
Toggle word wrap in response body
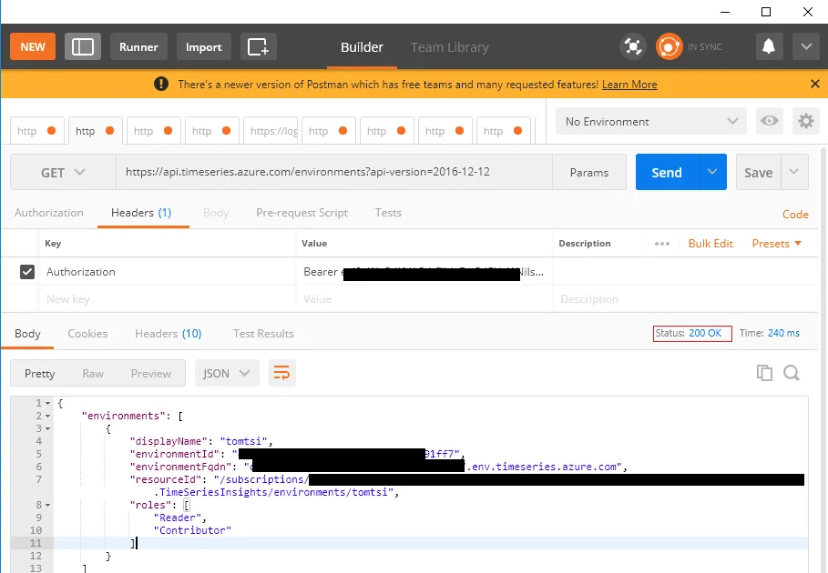click(x=282, y=373)
